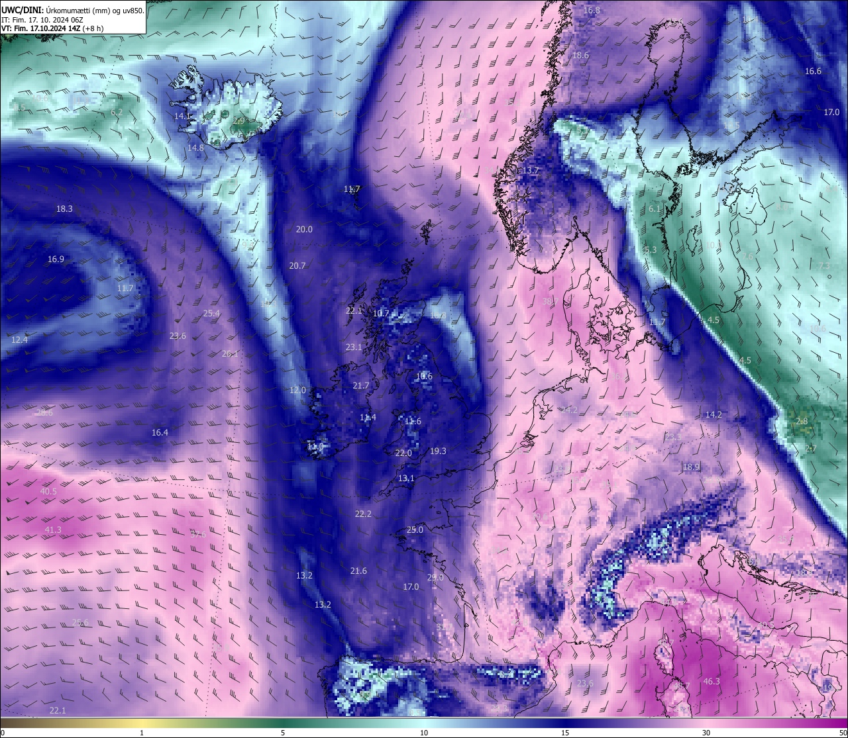
Task: Click the '22.0' value over Wales
Action: (403, 453)
